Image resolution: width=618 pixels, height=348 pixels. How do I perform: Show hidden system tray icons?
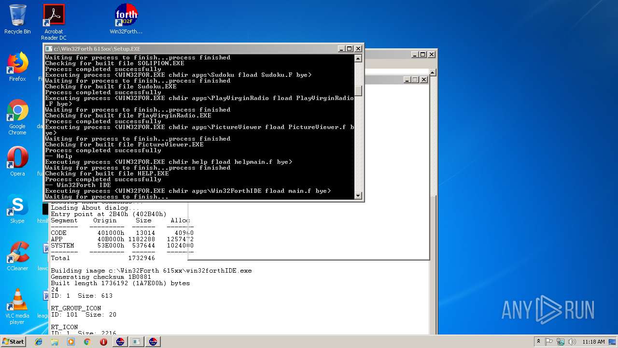[538, 342]
